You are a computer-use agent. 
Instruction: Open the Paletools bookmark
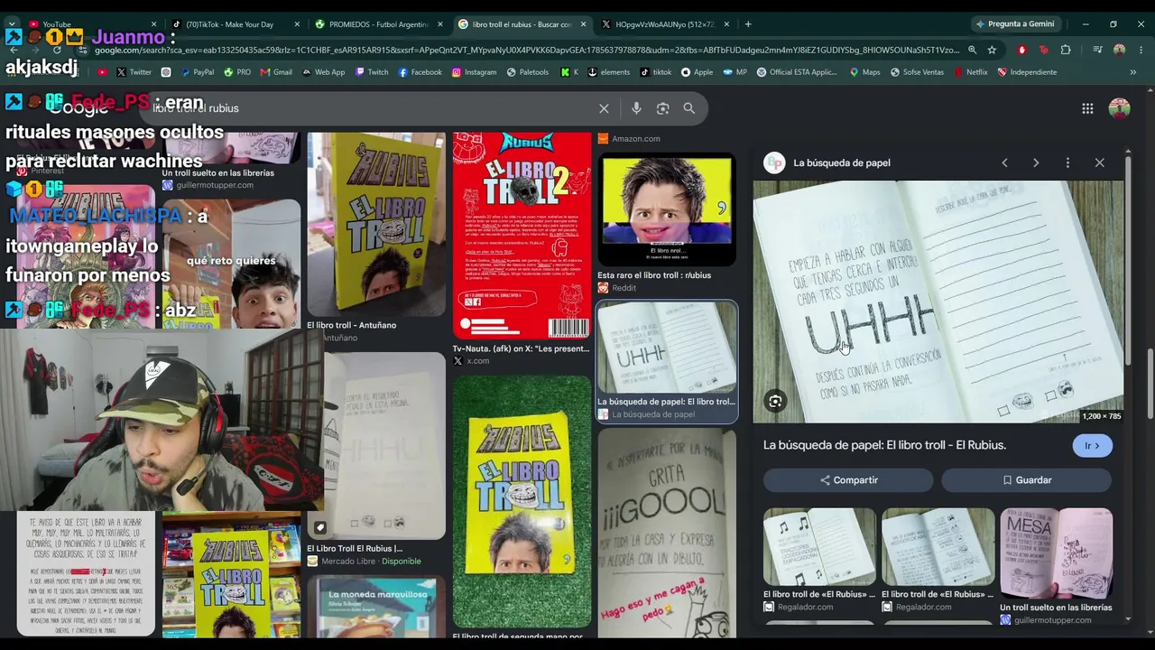(x=527, y=72)
